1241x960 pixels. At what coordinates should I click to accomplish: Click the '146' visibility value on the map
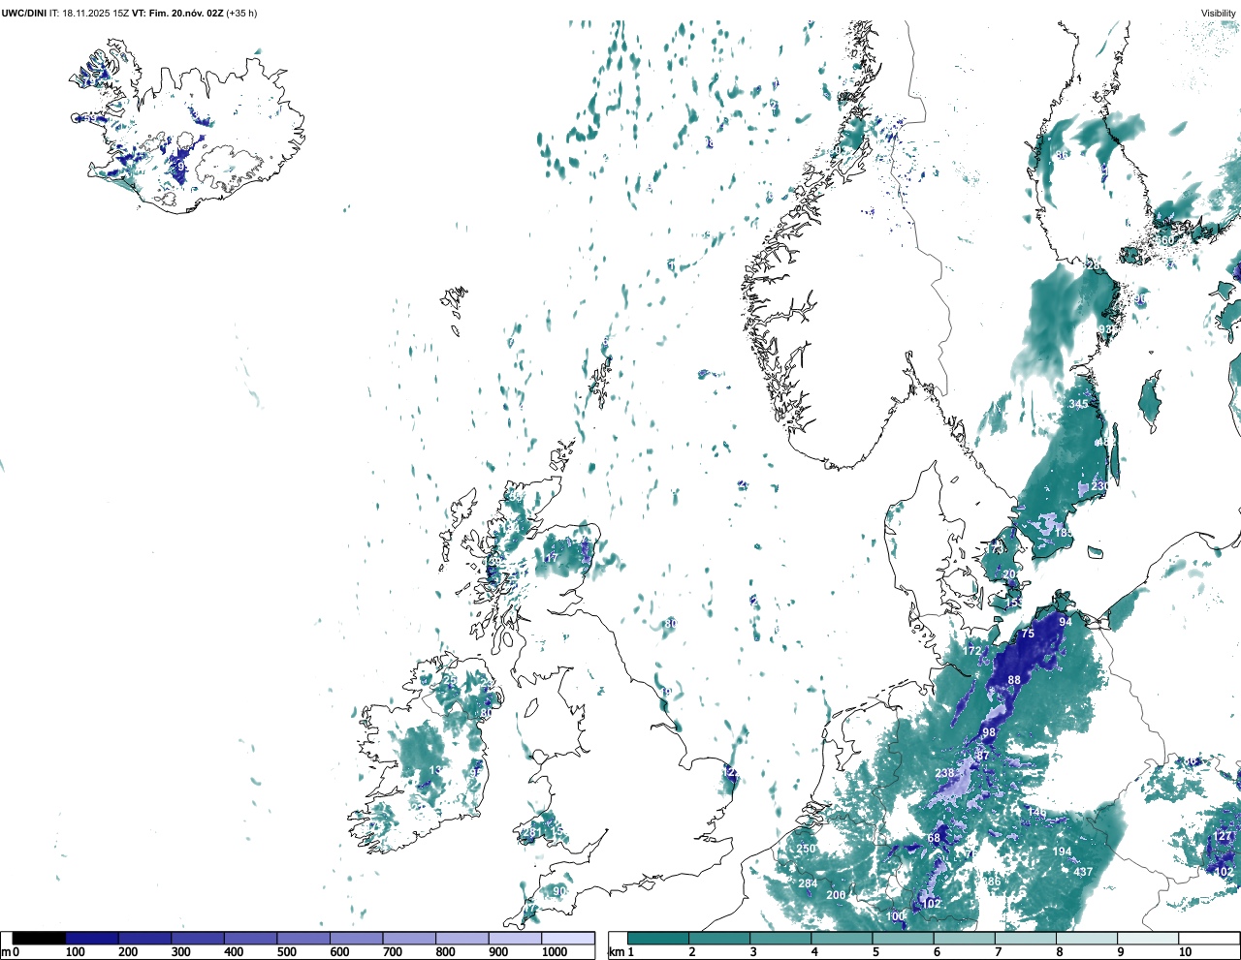(x=1036, y=812)
